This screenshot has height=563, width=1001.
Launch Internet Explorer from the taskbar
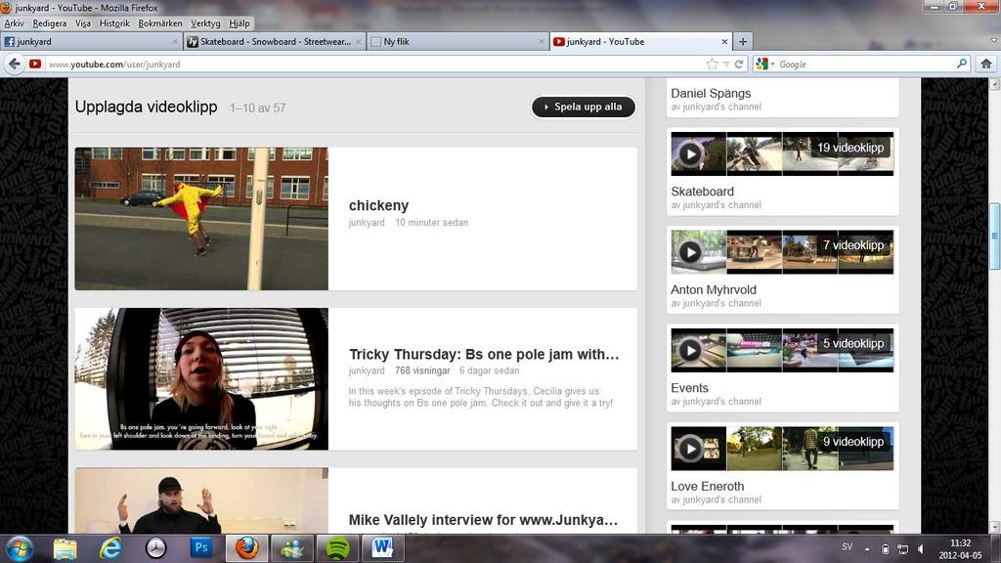[110, 548]
